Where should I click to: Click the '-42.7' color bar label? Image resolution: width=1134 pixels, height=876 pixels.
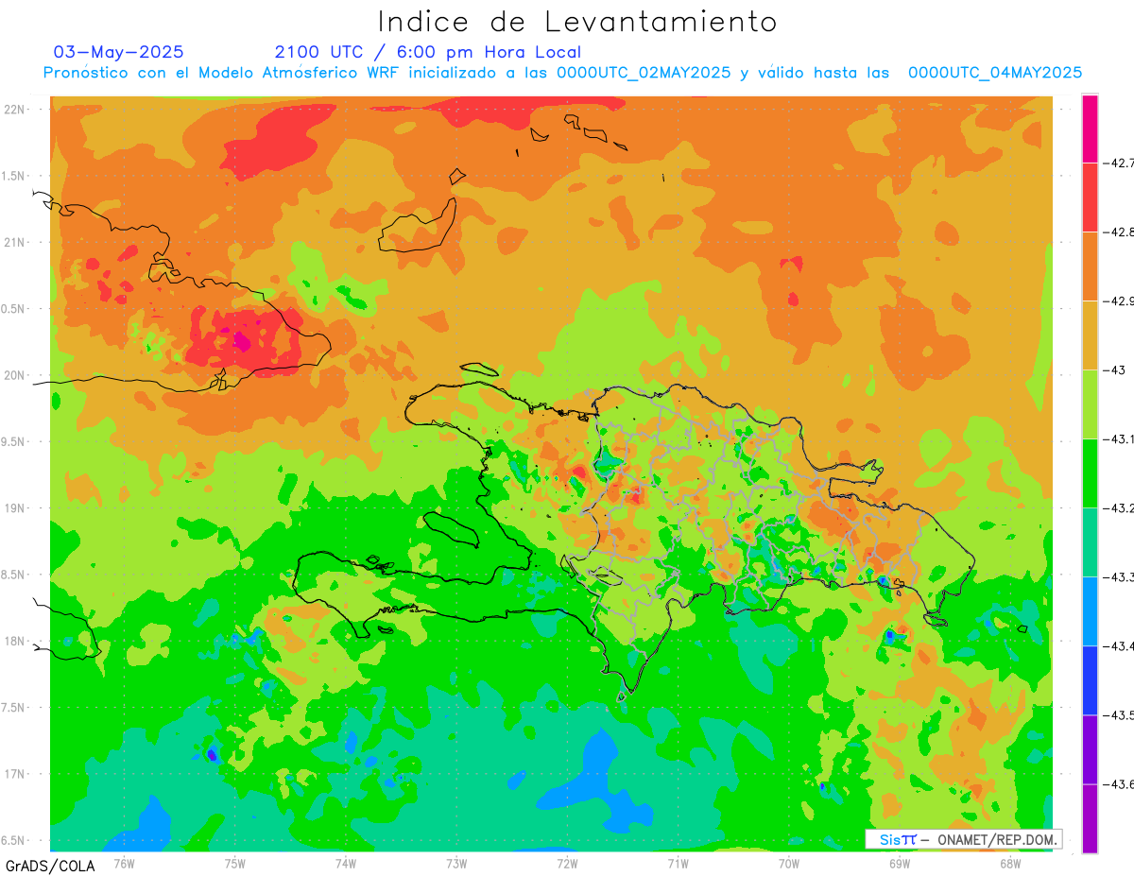1121,163
